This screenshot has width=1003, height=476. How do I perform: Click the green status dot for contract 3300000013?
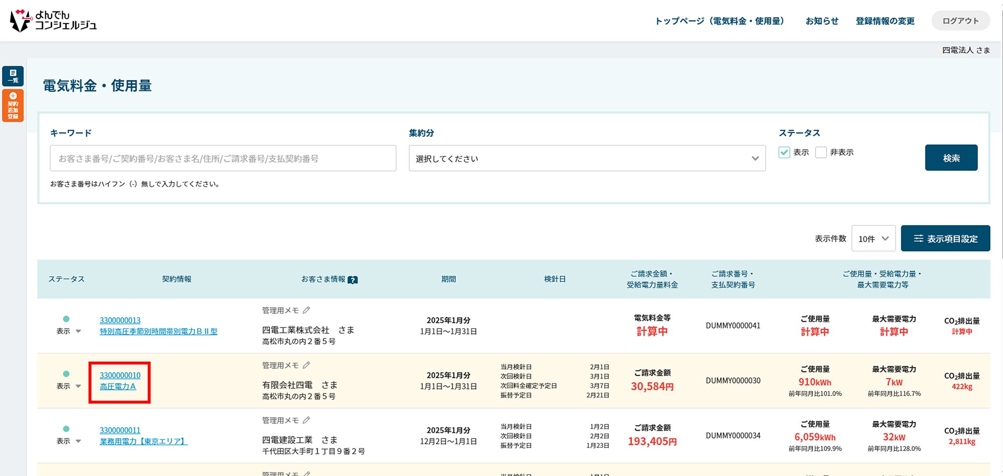tap(66, 319)
